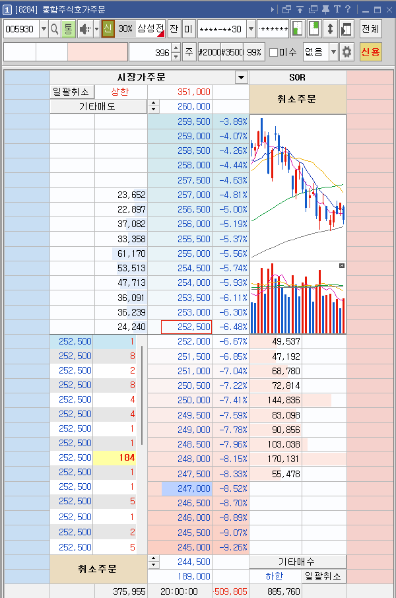The image size is (396, 598).
Task: Close the volume chart panel
Action: 342,265
